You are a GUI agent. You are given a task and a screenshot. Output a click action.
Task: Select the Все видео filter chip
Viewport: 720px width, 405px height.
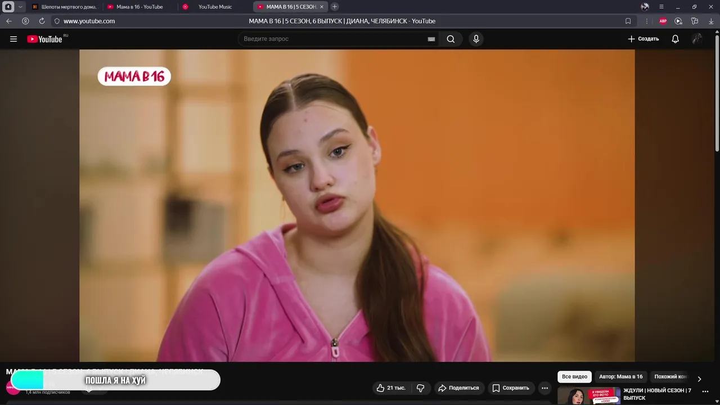tap(574, 377)
